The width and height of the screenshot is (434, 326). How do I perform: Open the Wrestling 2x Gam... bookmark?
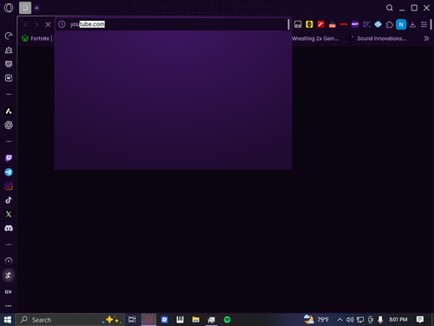coord(315,38)
